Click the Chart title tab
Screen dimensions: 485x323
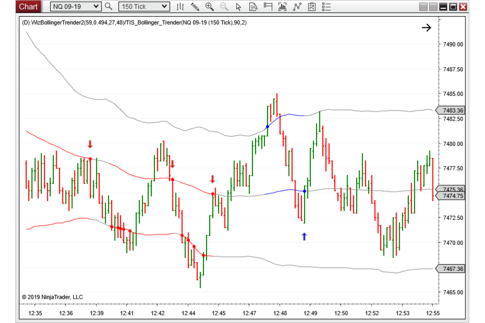coord(28,6)
